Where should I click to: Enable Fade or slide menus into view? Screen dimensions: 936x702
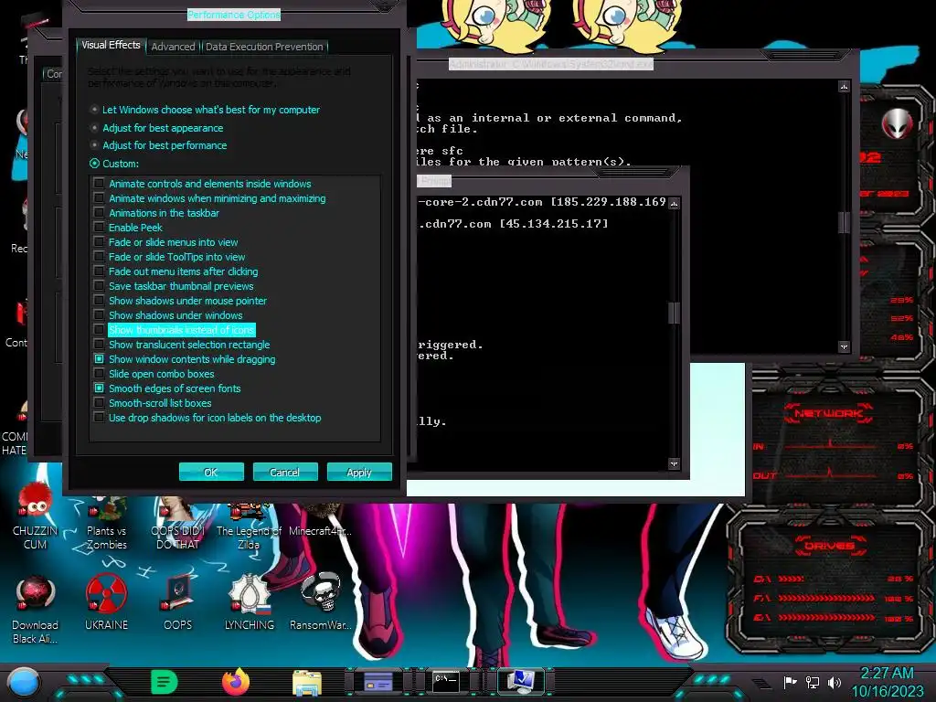pyautogui.click(x=99, y=241)
